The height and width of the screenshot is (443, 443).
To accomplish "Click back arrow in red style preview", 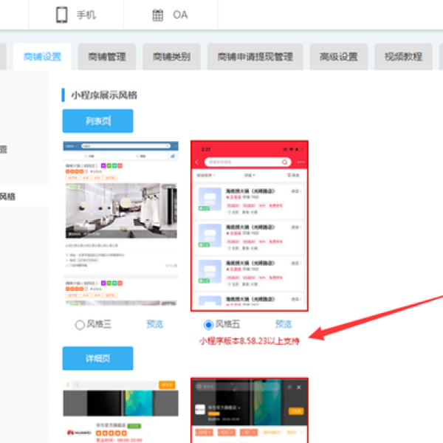I will (197, 162).
